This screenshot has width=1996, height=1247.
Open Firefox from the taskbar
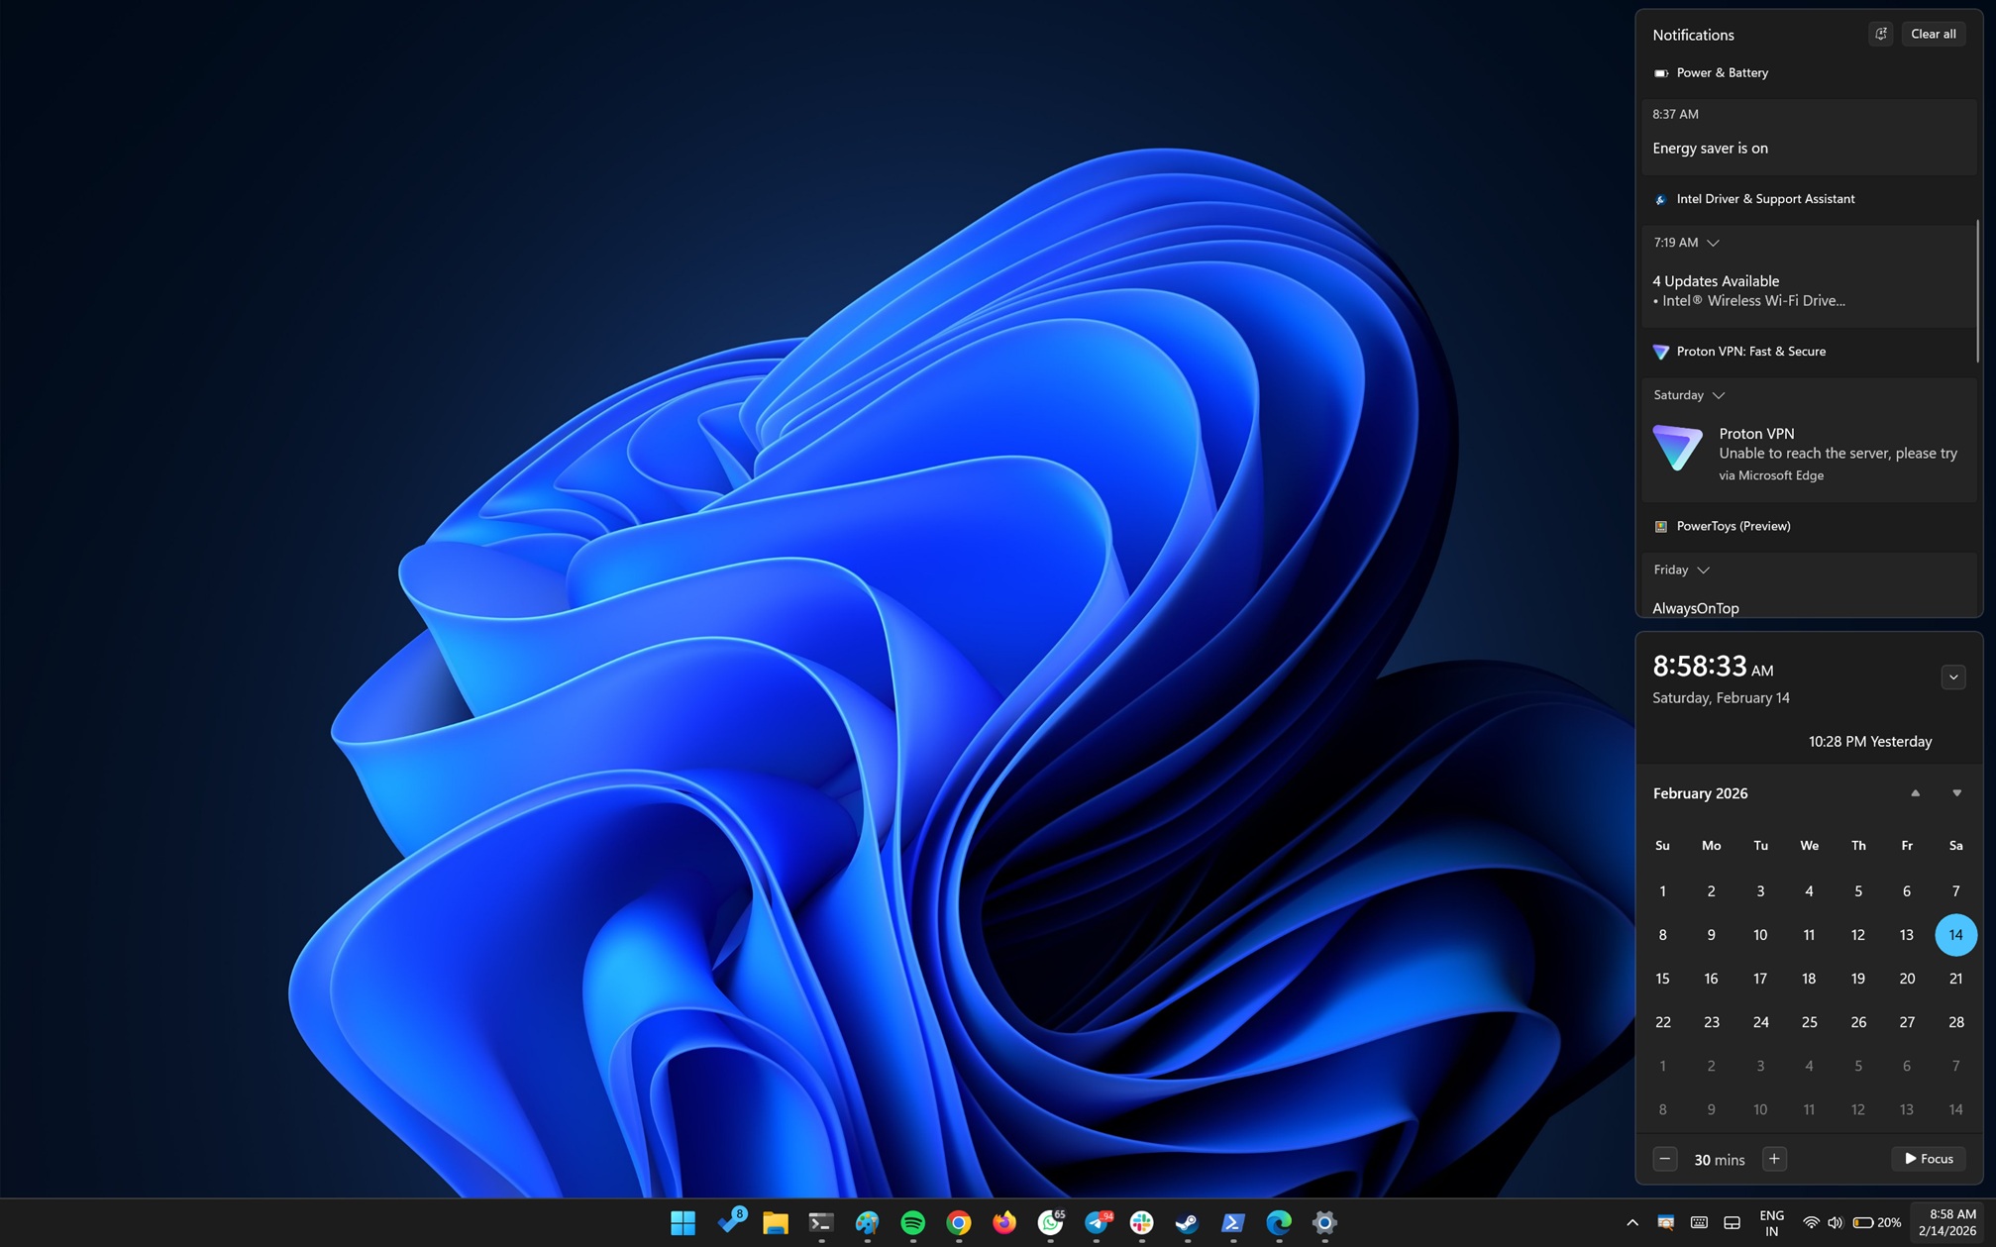point(1003,1223)
